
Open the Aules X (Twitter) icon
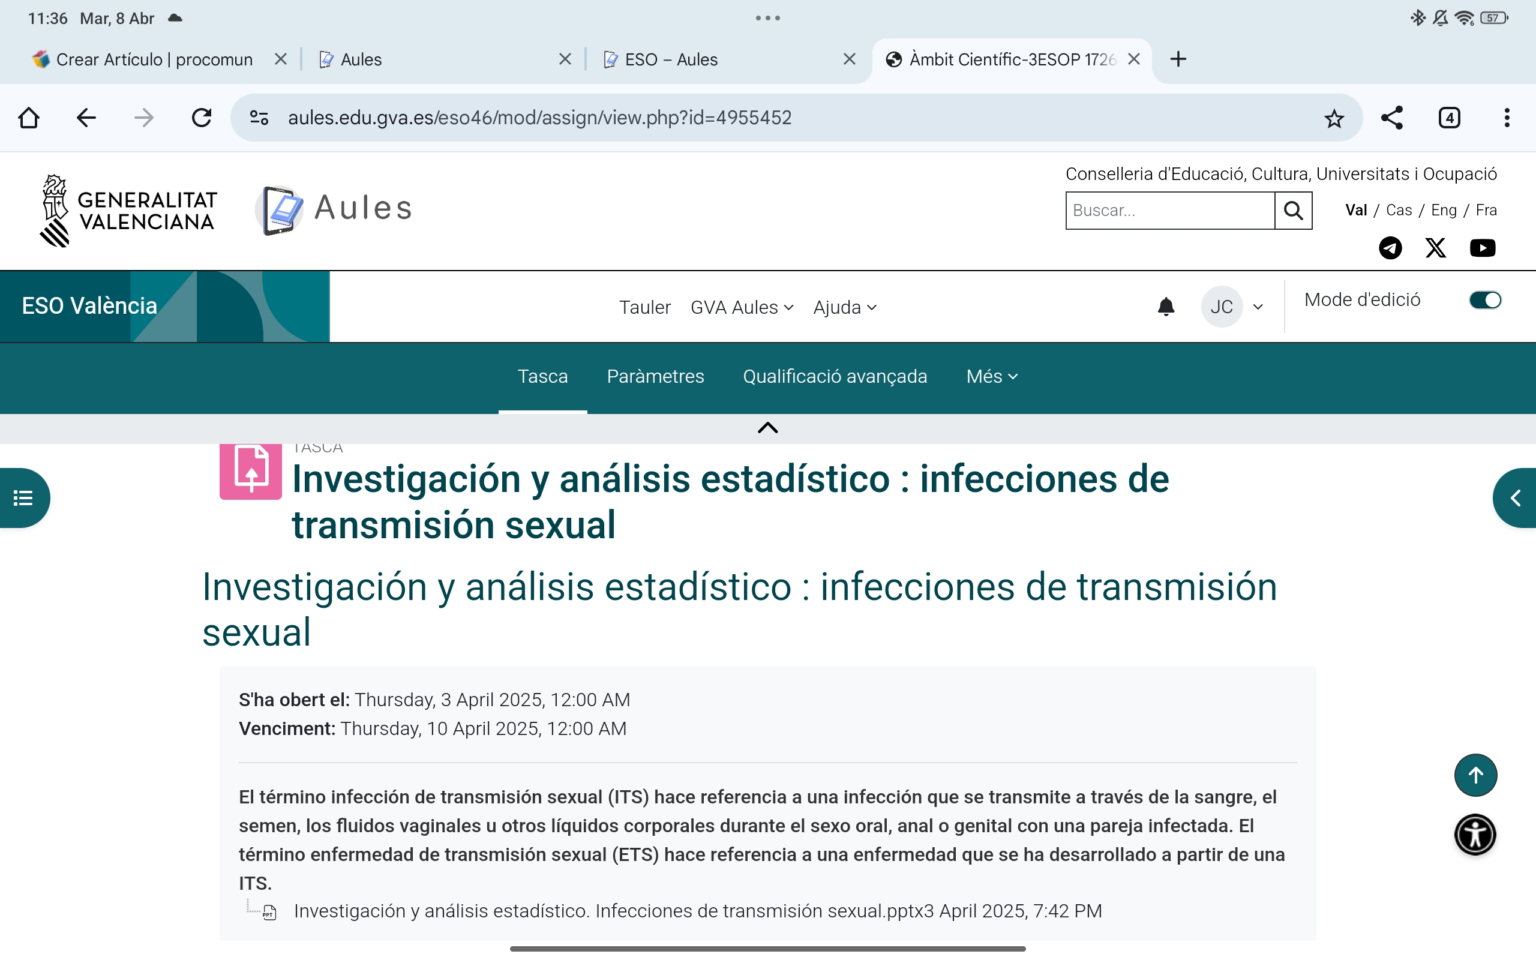coord(1436,248)
